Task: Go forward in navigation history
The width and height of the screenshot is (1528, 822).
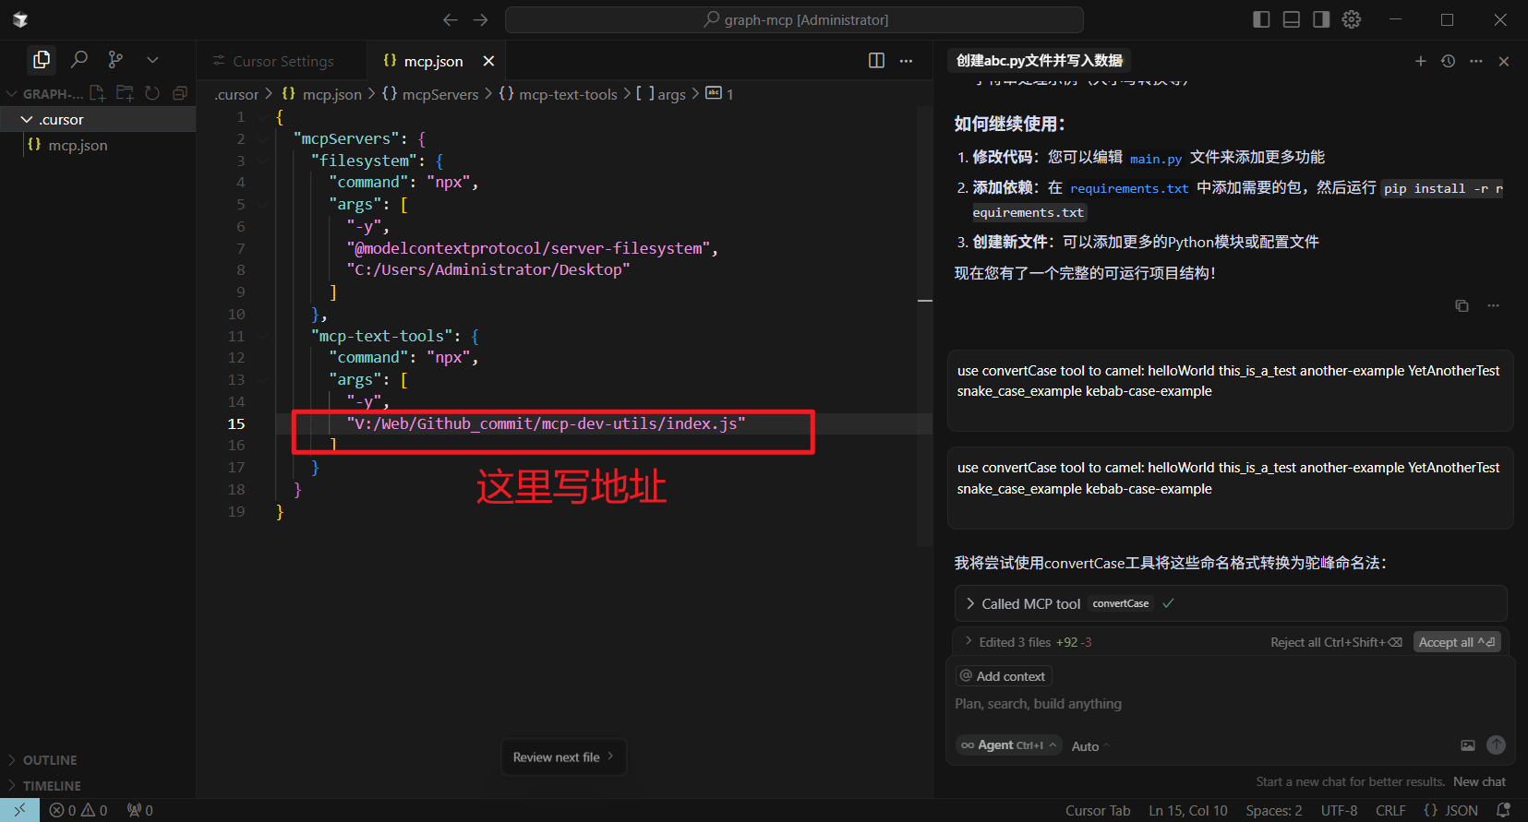Action: point(481,19)
